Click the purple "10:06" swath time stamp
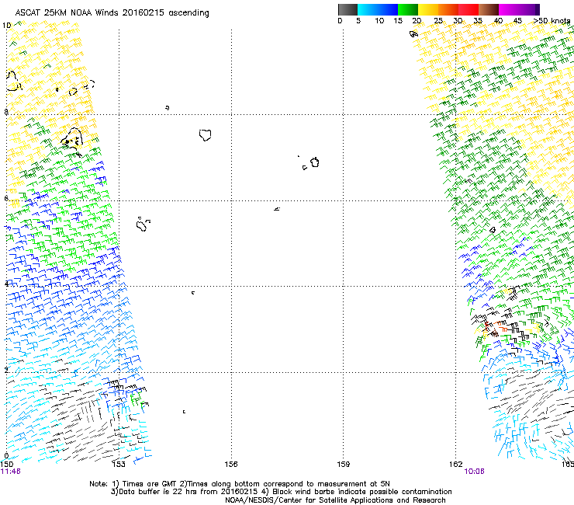This screenshot has width=574, height=505. [475, 472]
